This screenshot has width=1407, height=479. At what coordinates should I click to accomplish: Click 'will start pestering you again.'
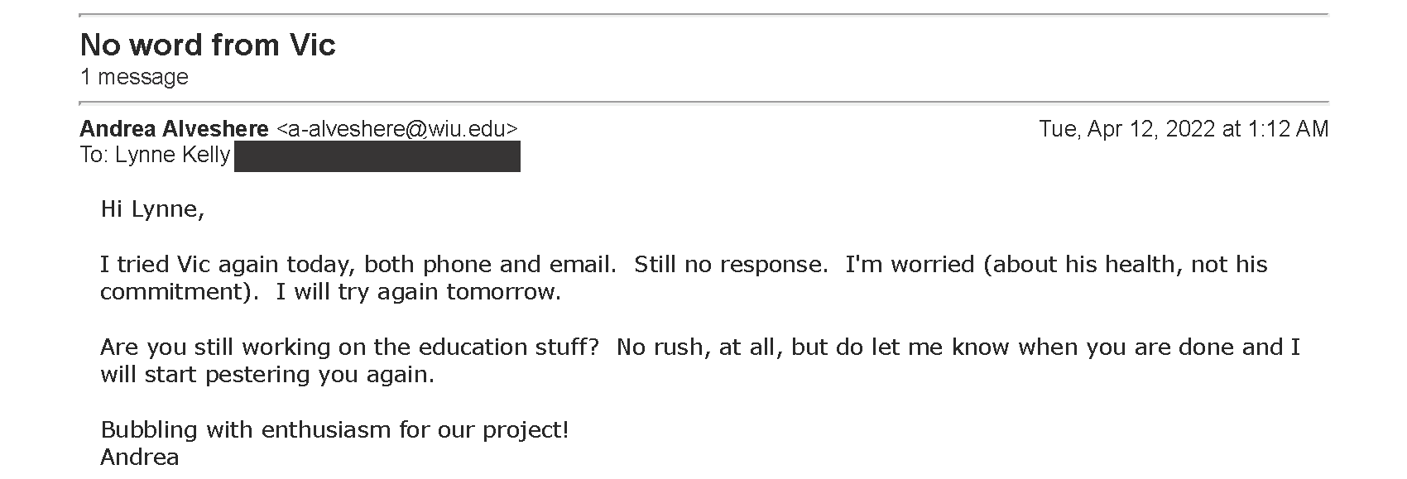point(267,375)
